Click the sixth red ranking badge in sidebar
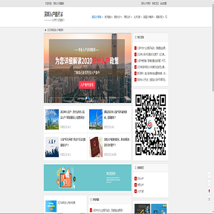Viewport: 214px width, 214px height. 136,80
